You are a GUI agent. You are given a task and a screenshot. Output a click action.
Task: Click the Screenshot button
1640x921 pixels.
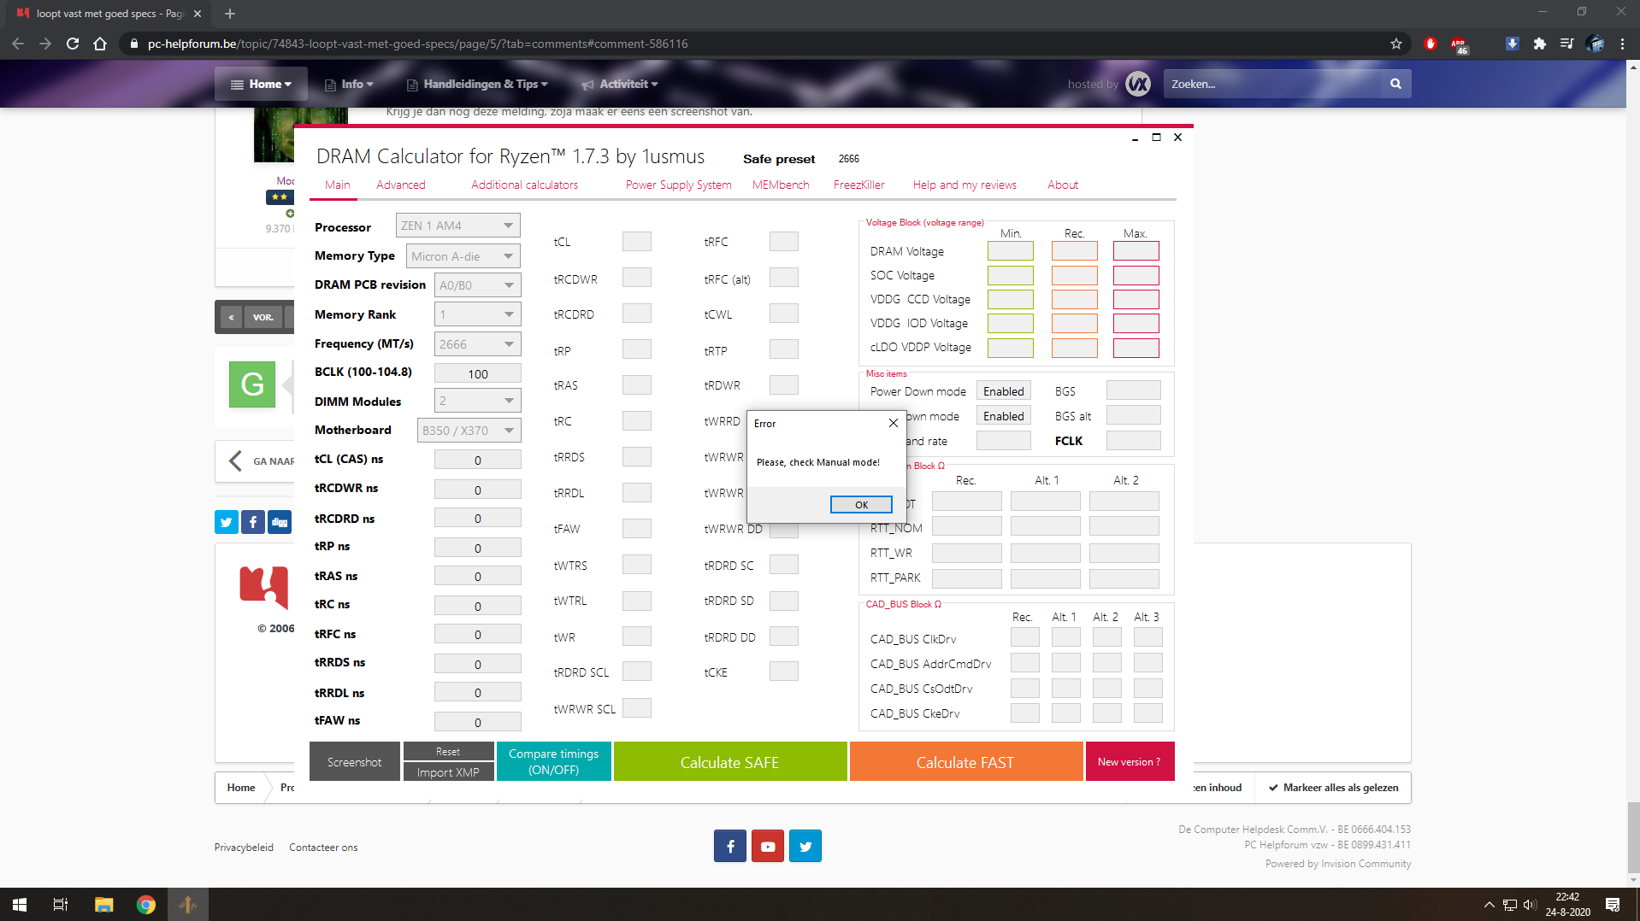point(354,761)
